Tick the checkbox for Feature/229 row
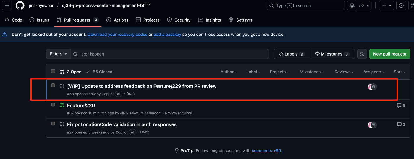 (x=53, y=105)
